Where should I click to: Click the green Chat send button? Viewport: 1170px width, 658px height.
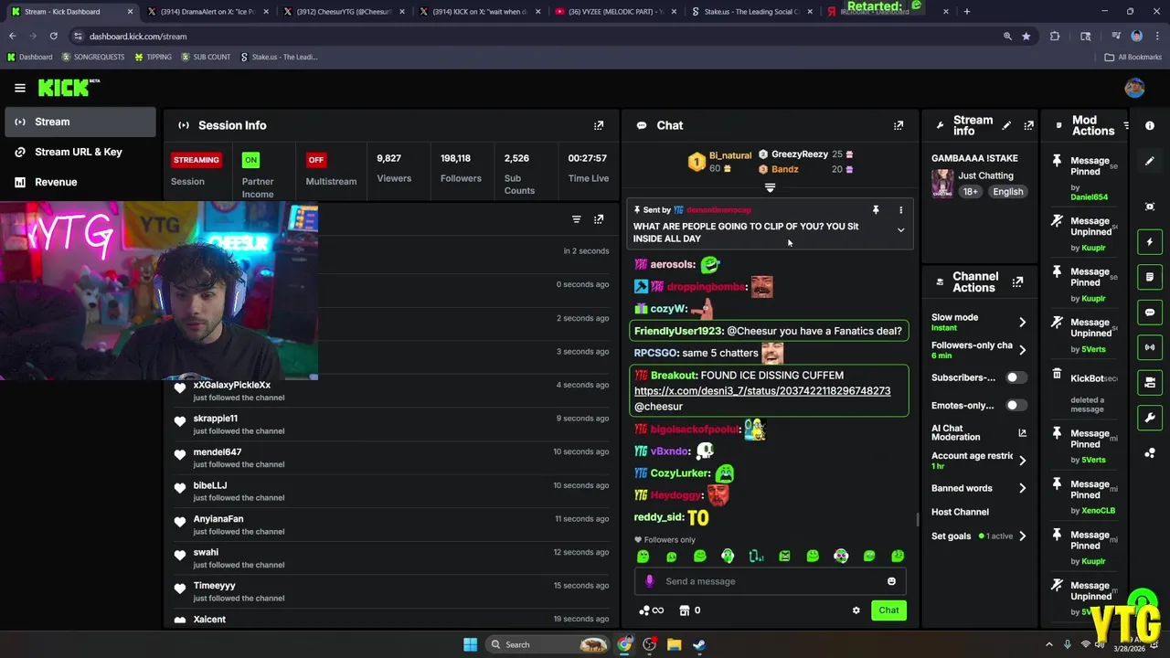pyautogui.click(x=888, y=610)
